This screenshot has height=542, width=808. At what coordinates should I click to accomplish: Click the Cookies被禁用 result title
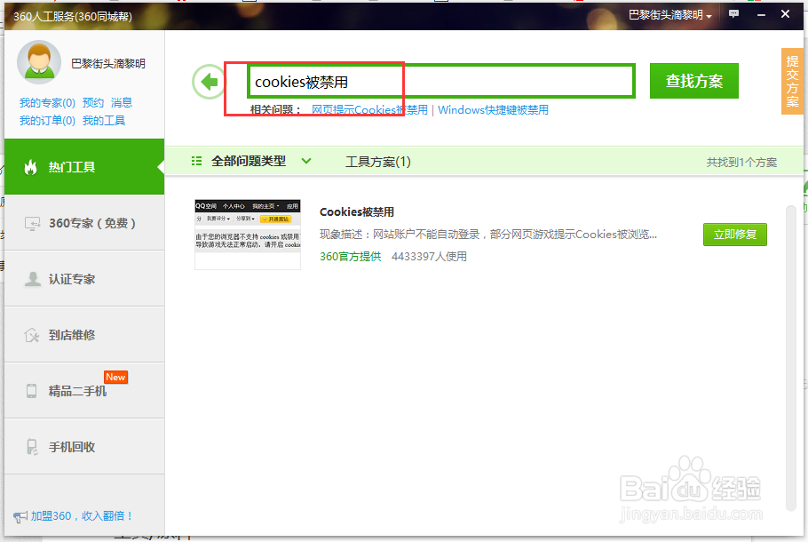[x=357, y=212]
